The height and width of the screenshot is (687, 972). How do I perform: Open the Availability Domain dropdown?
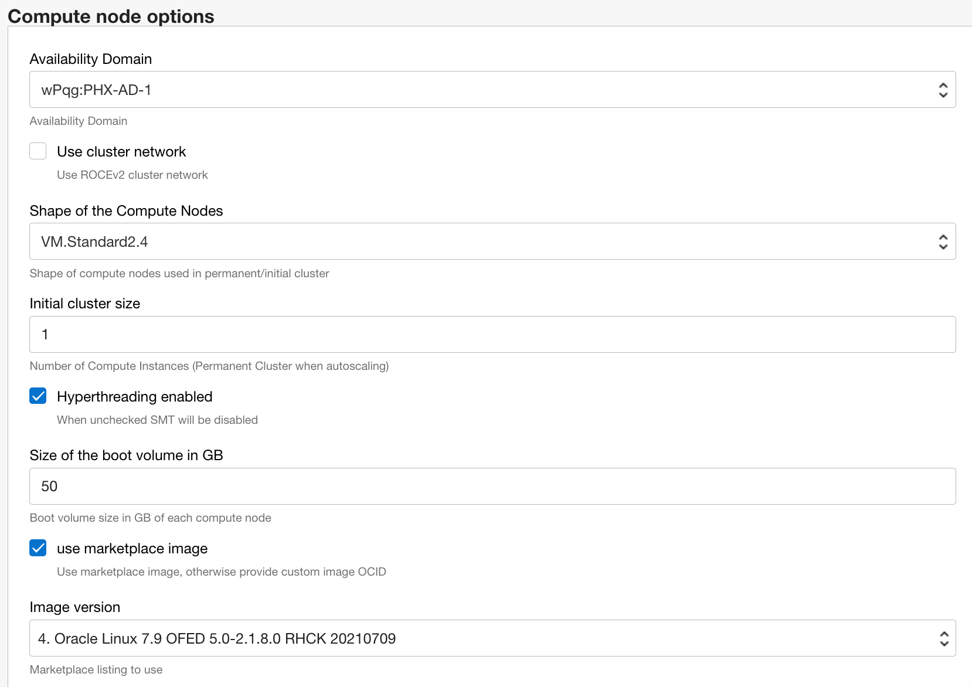coord(492,90)
